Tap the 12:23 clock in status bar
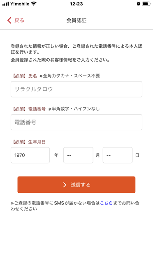This screenshot has width=153, height=272. click(76, 4)
